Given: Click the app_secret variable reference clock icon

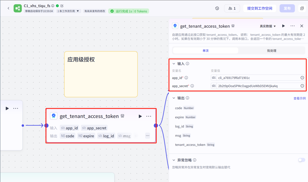Looking at the screenshot, I should coord(302,86).
